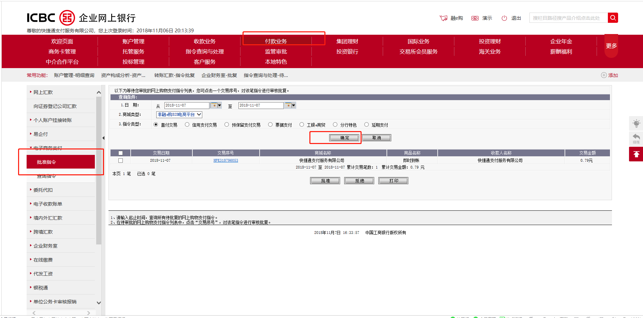Open the 账户管理 menu

pyautogui.click(x=133, y=41)
